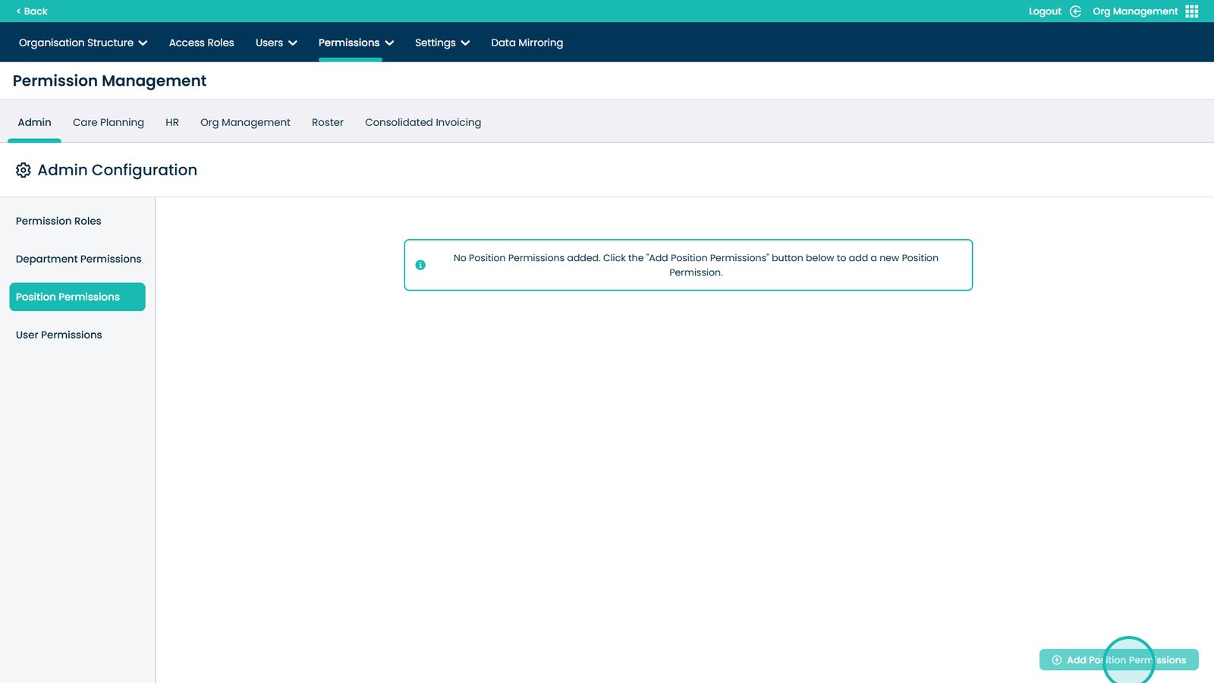Click the info icon in notice banner
The width and height of the screenshot is (1214, 683).
[420, 265]
